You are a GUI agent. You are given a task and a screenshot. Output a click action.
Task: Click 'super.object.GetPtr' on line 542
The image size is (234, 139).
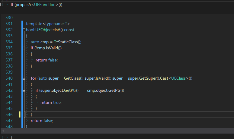[58, 90]
